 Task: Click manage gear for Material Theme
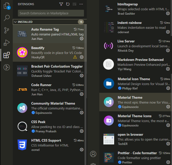point(168,107)
